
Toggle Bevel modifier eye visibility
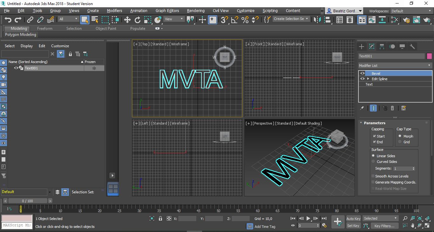[x=363, y=73]
